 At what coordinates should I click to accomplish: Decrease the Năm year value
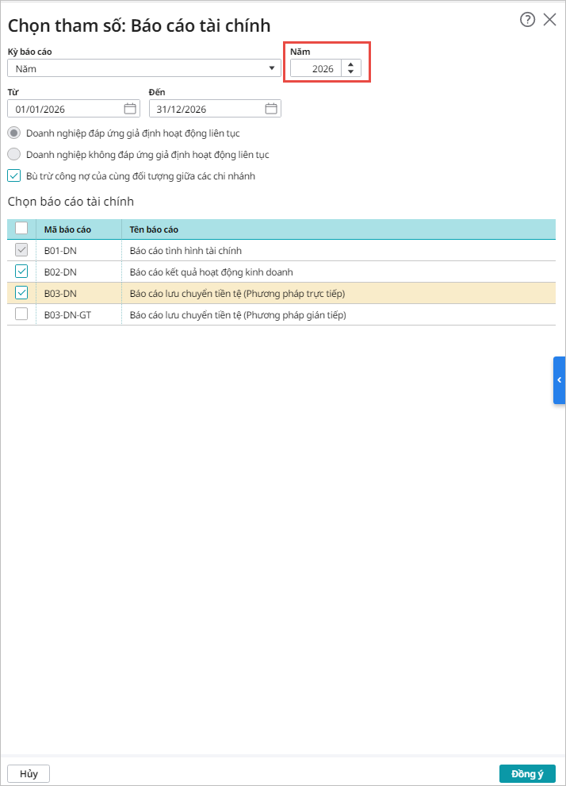351,72
